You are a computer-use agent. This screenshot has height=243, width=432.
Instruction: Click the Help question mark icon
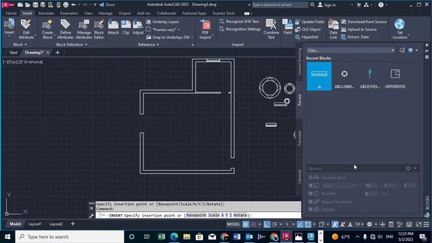(x=381, y=5)
